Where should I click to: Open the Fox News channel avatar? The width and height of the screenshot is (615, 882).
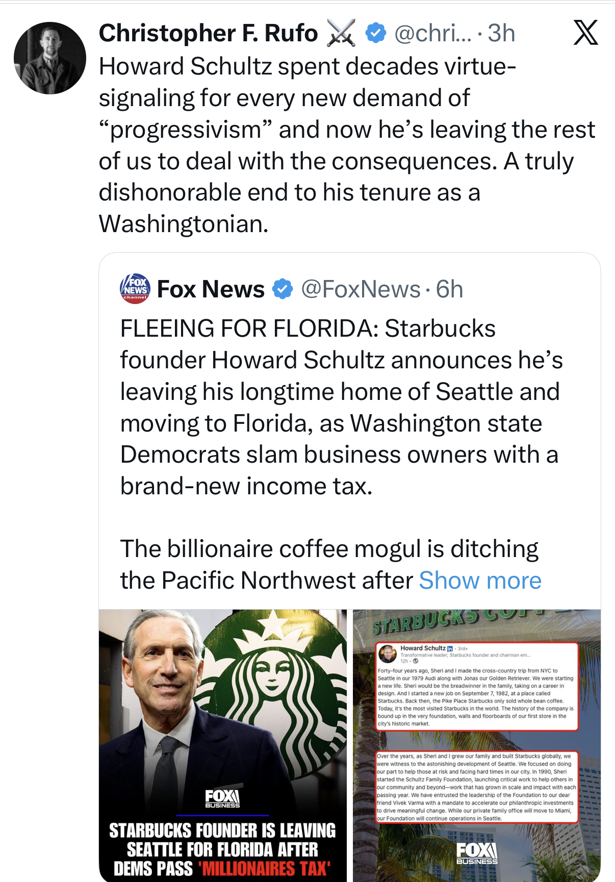pyautogui.click(x=135, y=289)
